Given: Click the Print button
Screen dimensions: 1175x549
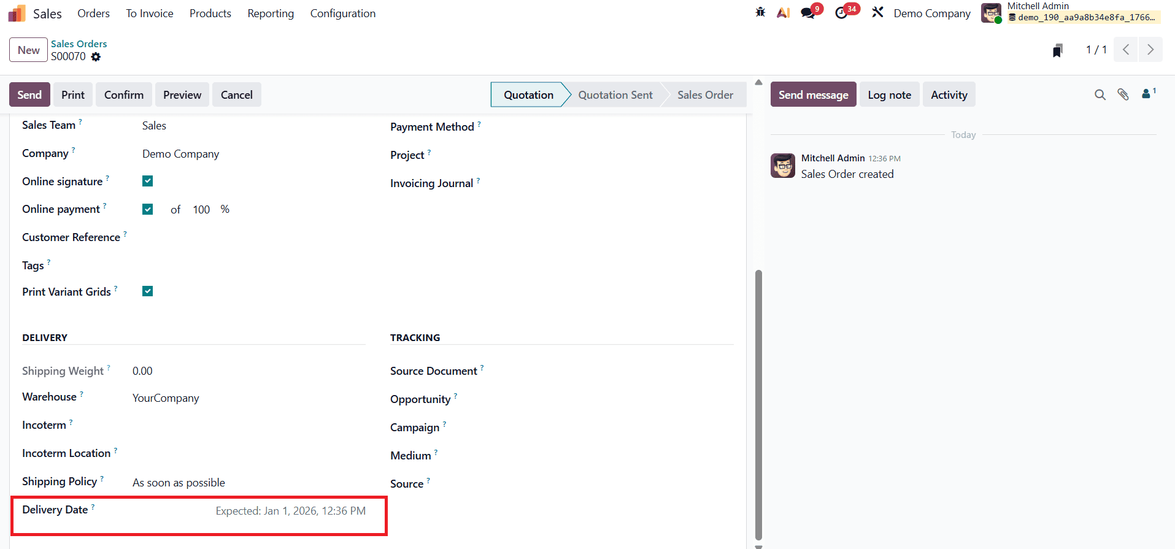Looking at the screenshot, I should pos(73,94).
